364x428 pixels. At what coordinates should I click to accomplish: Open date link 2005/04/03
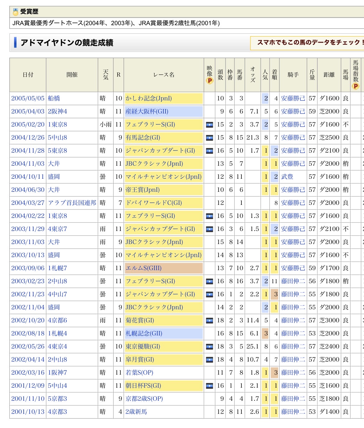pyautogui.click(x=28, y=112)
